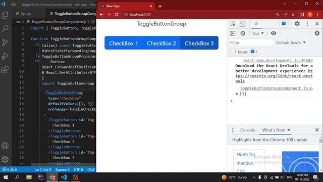The height and width of the screenshot is (182, 323).
Task: Open the Default levels dropdown
Action: 291,42
